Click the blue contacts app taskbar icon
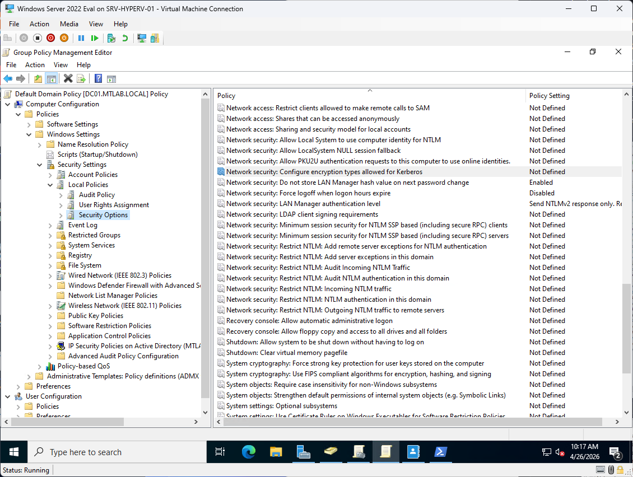Image resolution: width=633 pixels, height=477 pixels. pyautogui.click(x=413, y=452)
